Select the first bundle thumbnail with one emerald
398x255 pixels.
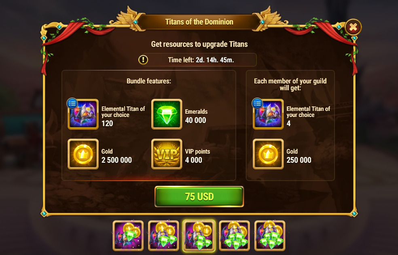tap(128, 236)
